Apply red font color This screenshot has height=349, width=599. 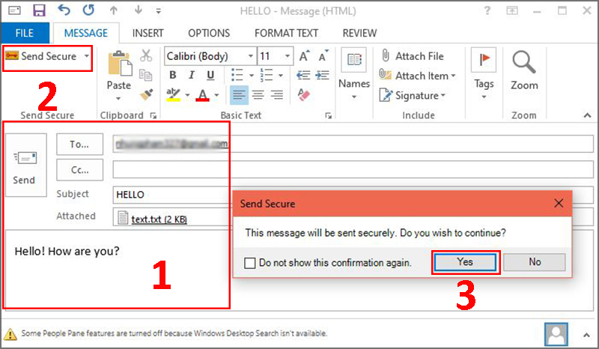(202, 94)
